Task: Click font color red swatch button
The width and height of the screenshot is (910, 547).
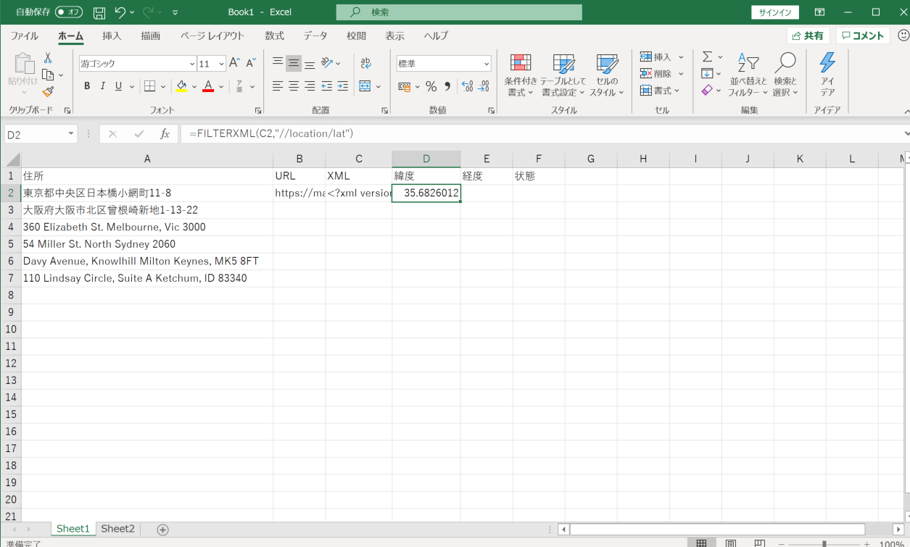Action: 208,86
